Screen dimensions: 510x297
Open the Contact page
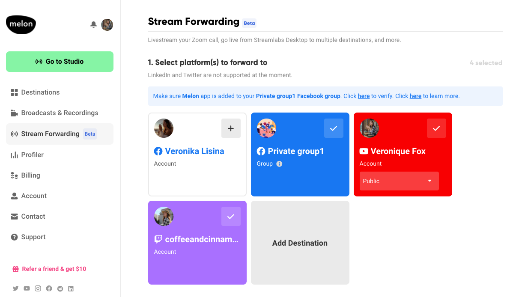pyautogui.click(x=60, y=217)
